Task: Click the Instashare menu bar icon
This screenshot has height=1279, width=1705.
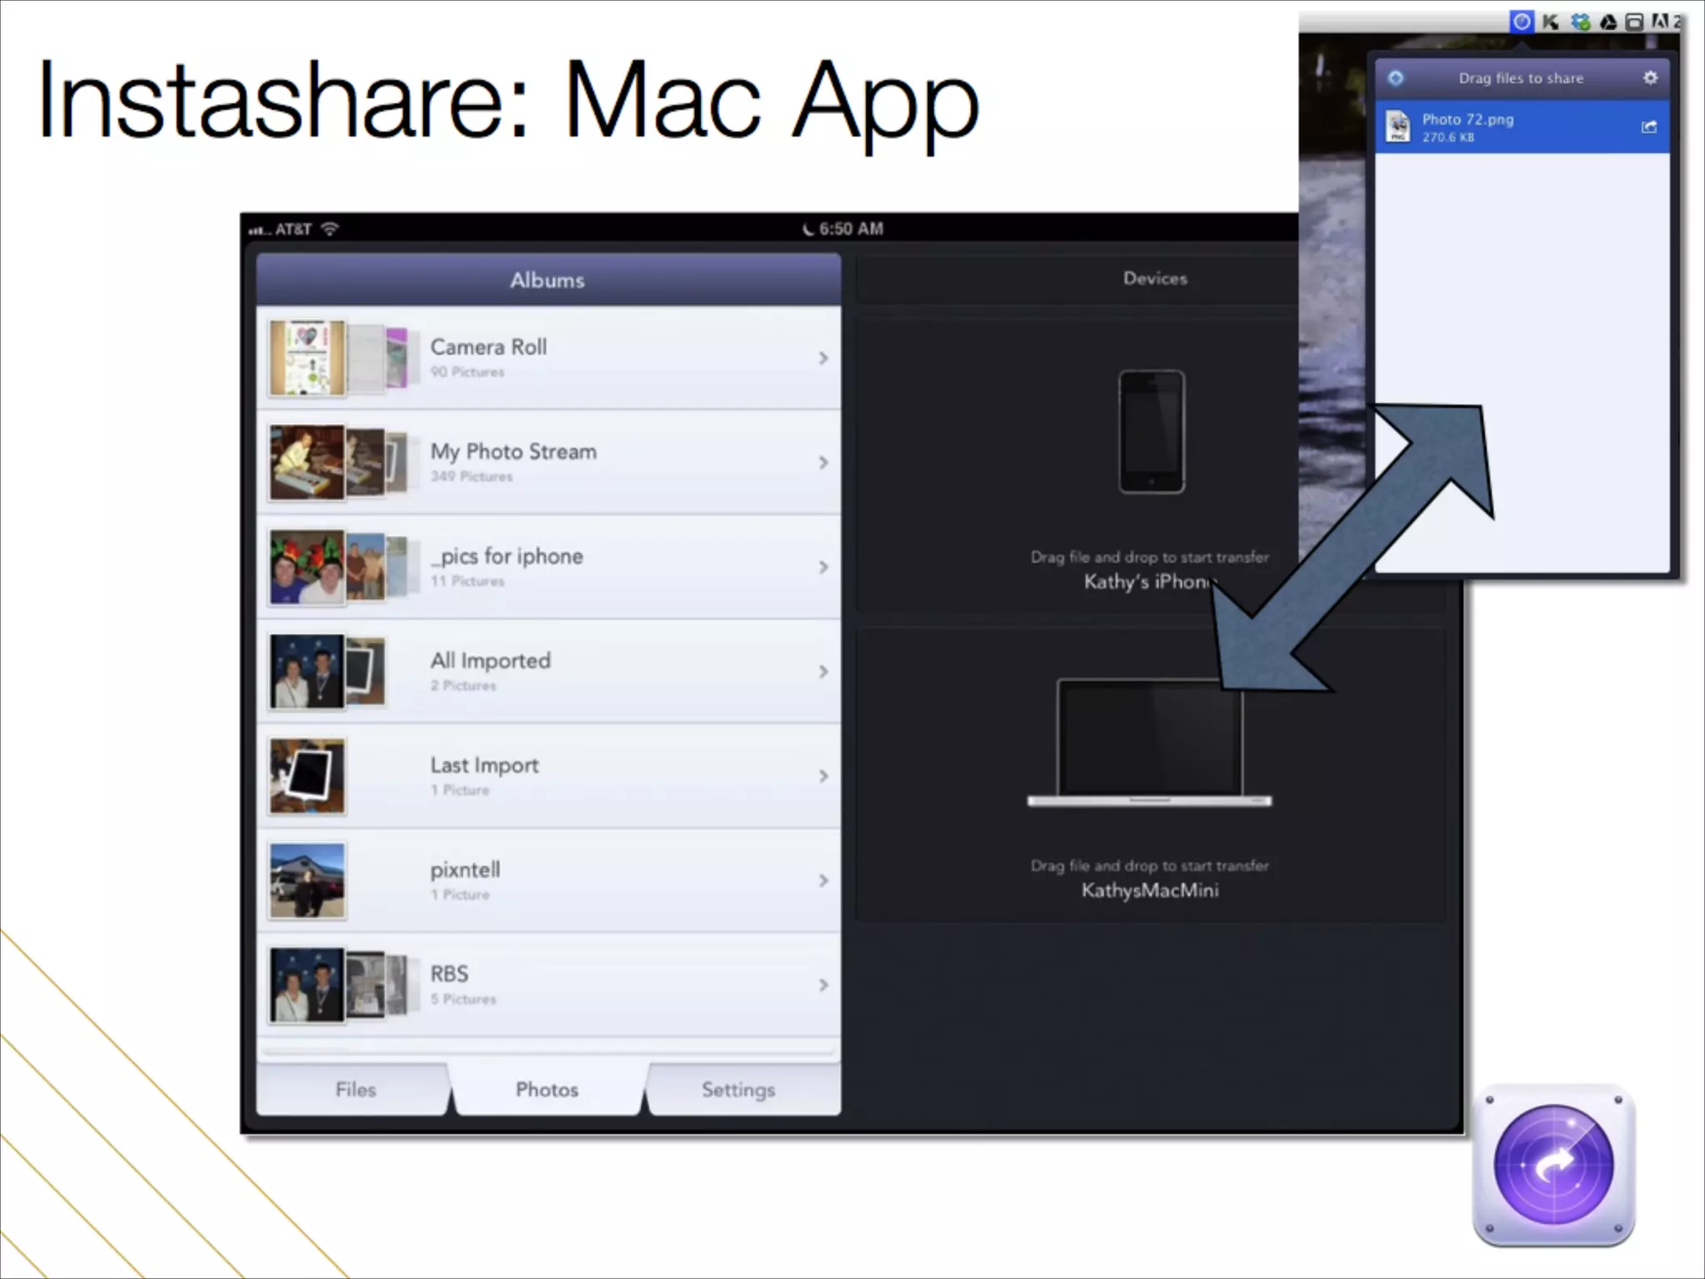Action: (x=1521, y=22)
